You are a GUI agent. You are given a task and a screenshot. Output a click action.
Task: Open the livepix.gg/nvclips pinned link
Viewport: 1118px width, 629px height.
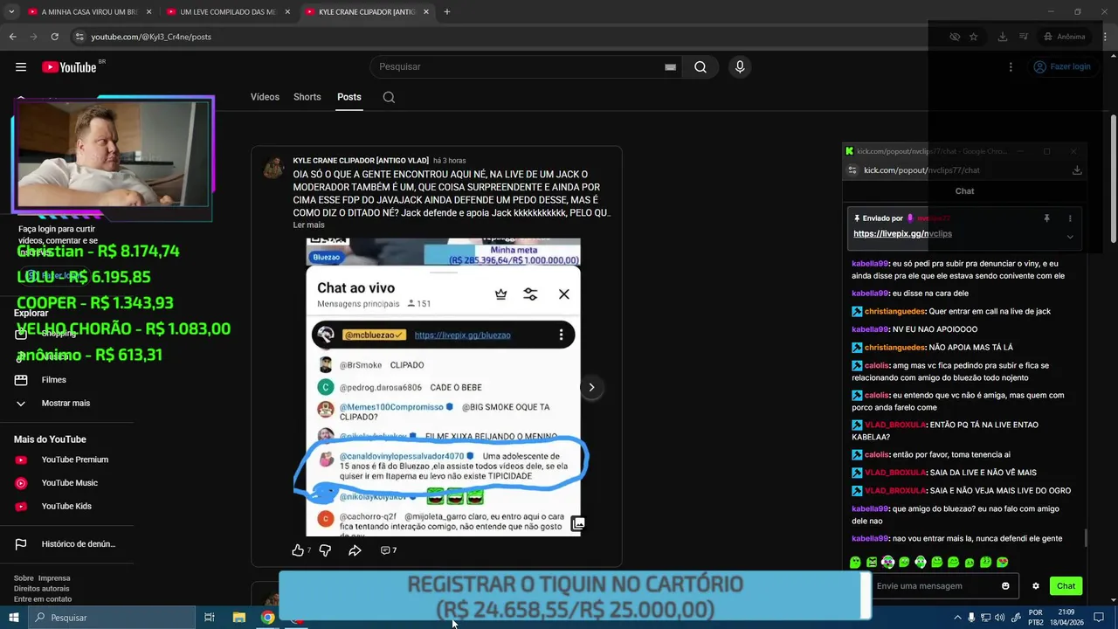tap(902, 234)
